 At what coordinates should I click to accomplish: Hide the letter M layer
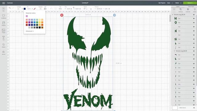[194, 18]
